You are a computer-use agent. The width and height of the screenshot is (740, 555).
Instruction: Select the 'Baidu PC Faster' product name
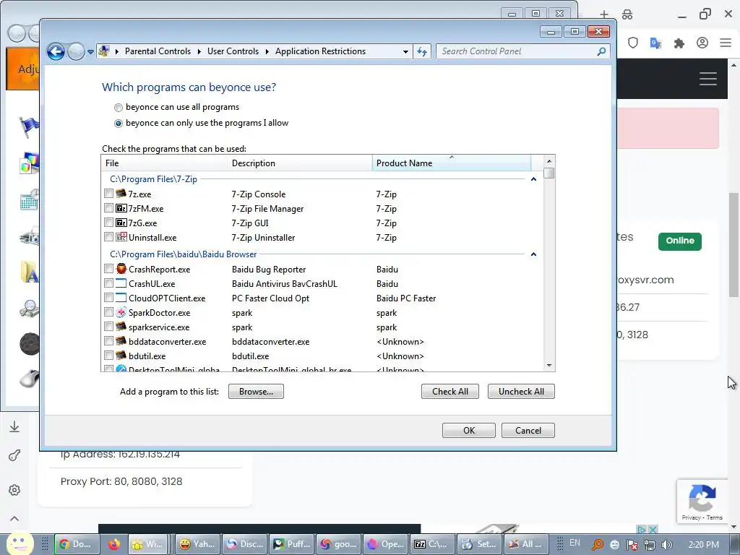coord(406,298)
